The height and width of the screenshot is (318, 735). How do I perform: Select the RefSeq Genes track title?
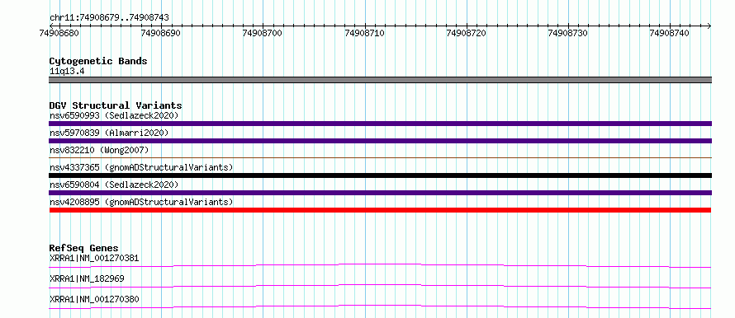click(84, 248)
